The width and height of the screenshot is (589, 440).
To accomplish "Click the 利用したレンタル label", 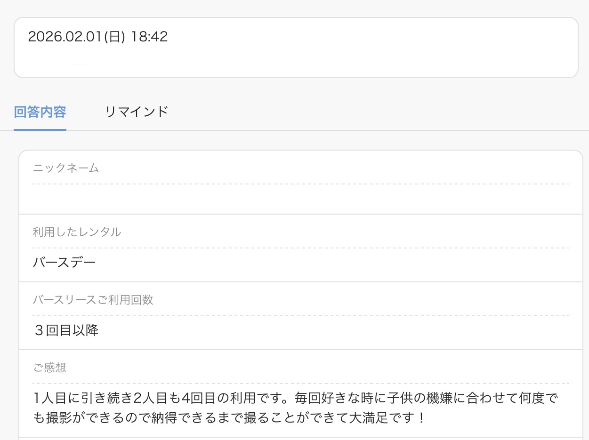I will point(77,232).
